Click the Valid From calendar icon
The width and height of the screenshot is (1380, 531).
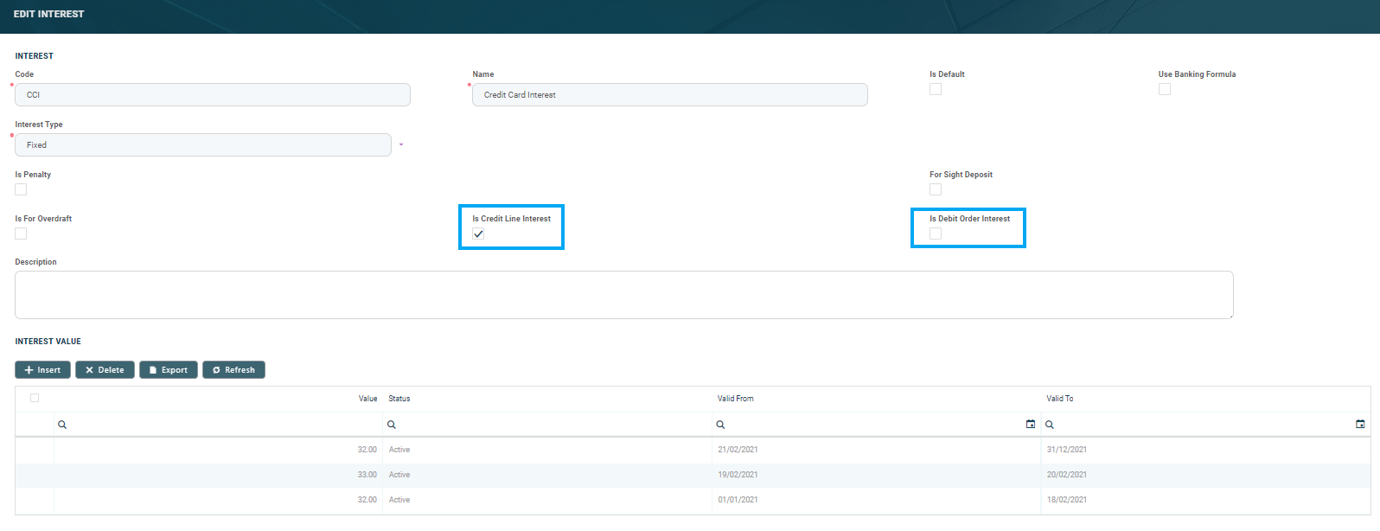[x=1030, y=425]
